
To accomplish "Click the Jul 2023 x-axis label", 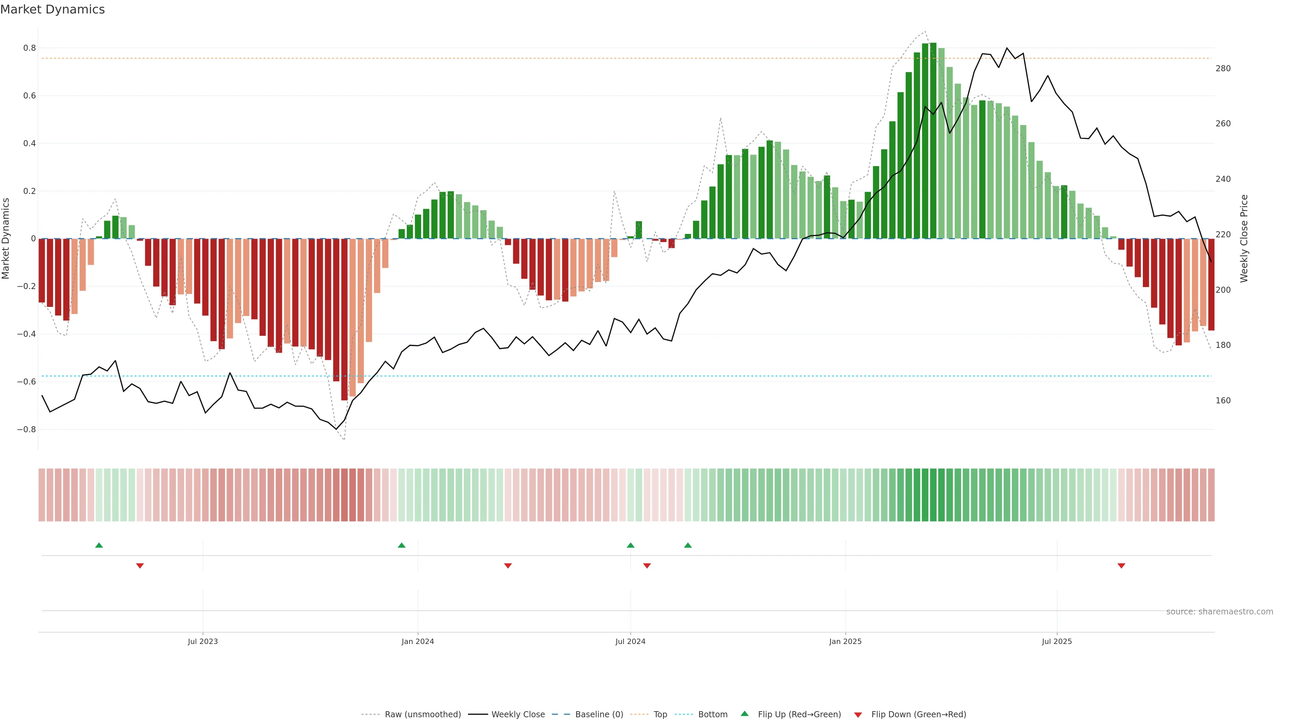I will 202,642.
